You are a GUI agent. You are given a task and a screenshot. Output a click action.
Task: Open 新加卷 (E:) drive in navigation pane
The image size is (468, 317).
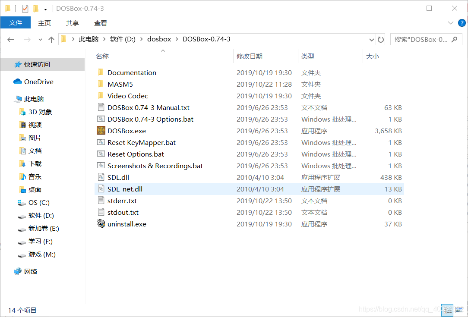[x=44, y=229]
